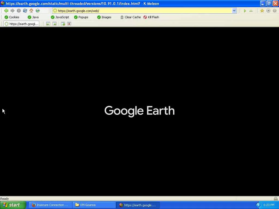Open bookmarks with the yellow star icon
The image size is (279, 209).
point(262,11)
